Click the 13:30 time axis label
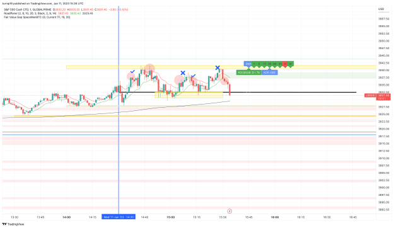 click(14, 217)
